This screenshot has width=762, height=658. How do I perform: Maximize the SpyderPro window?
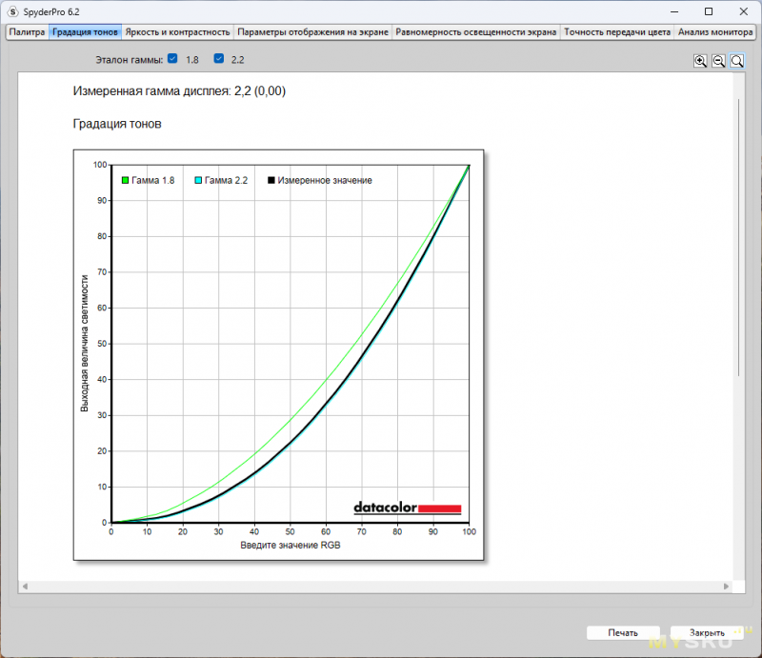(x=708, y=11)
